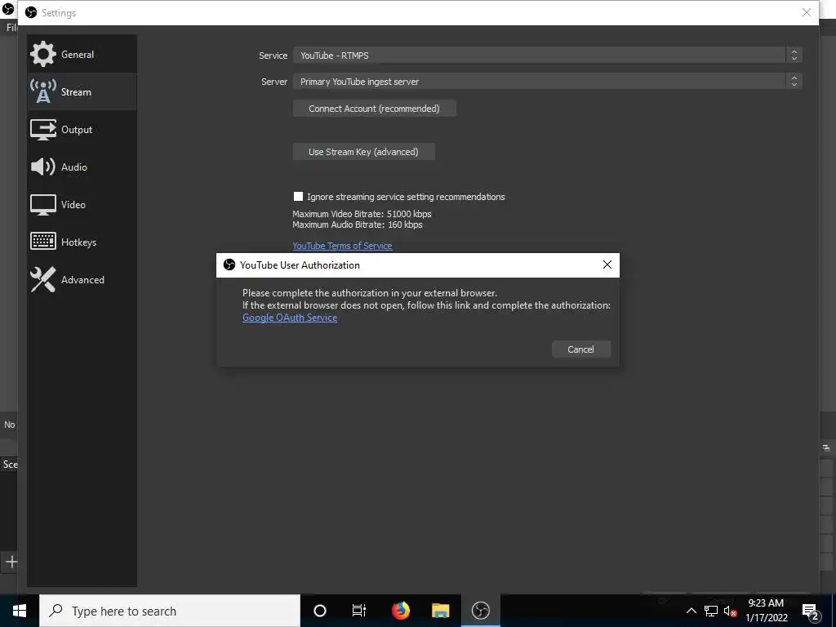Click the taskbar search box
Screen dimensions: 836x627
click(x=170, y=611)
